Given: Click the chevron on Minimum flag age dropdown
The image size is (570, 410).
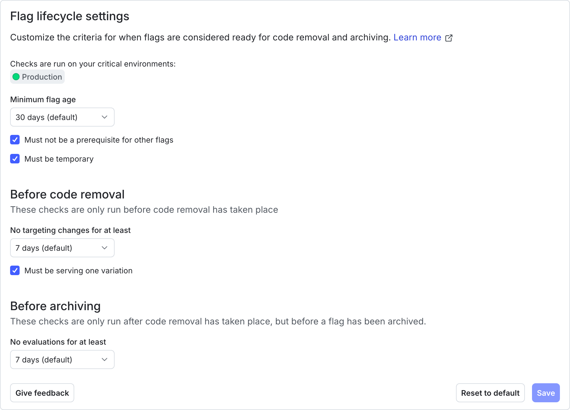Looking at the screenshot, I should (x=104, y=117).
